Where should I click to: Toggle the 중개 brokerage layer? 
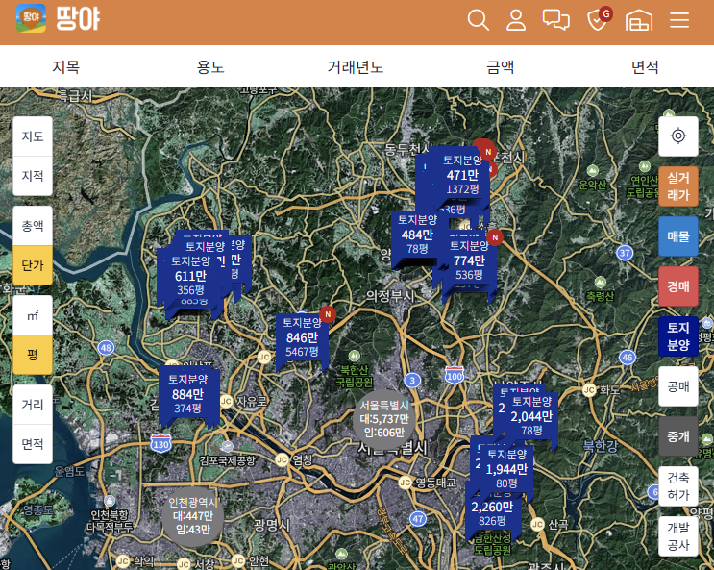point(678,436)
